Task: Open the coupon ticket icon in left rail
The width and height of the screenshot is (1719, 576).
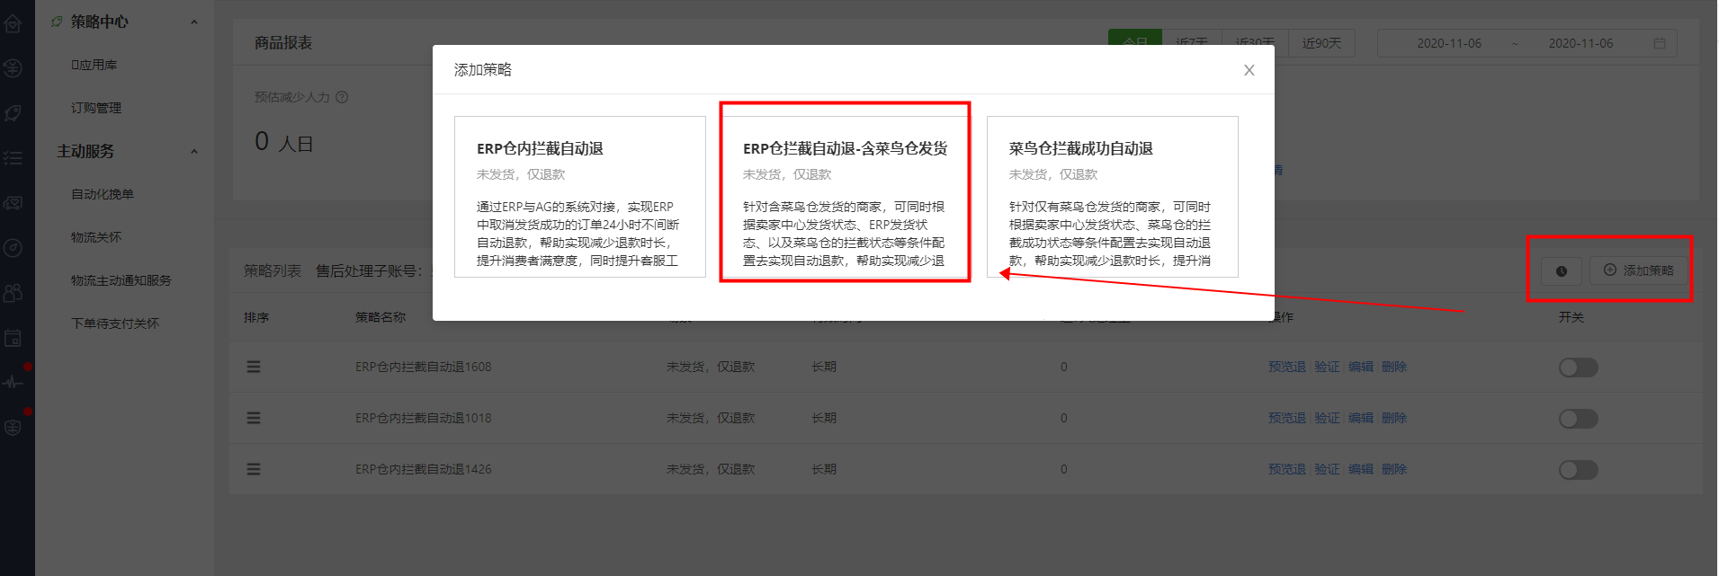Action: point(13,203)
